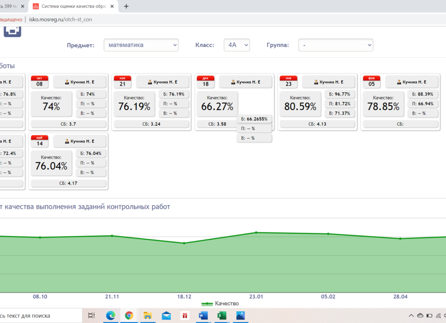The image size is (446, 323).
Task: Click the May 14 calendar date icon
Action: [x=40, y=141]
